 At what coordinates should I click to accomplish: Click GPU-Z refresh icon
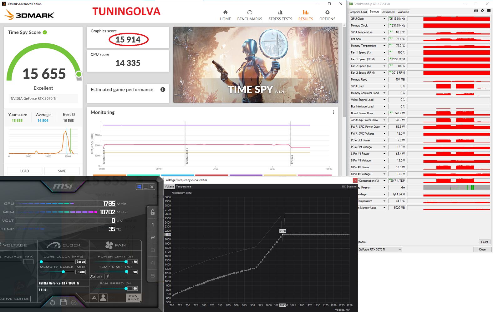pos(482,11)
